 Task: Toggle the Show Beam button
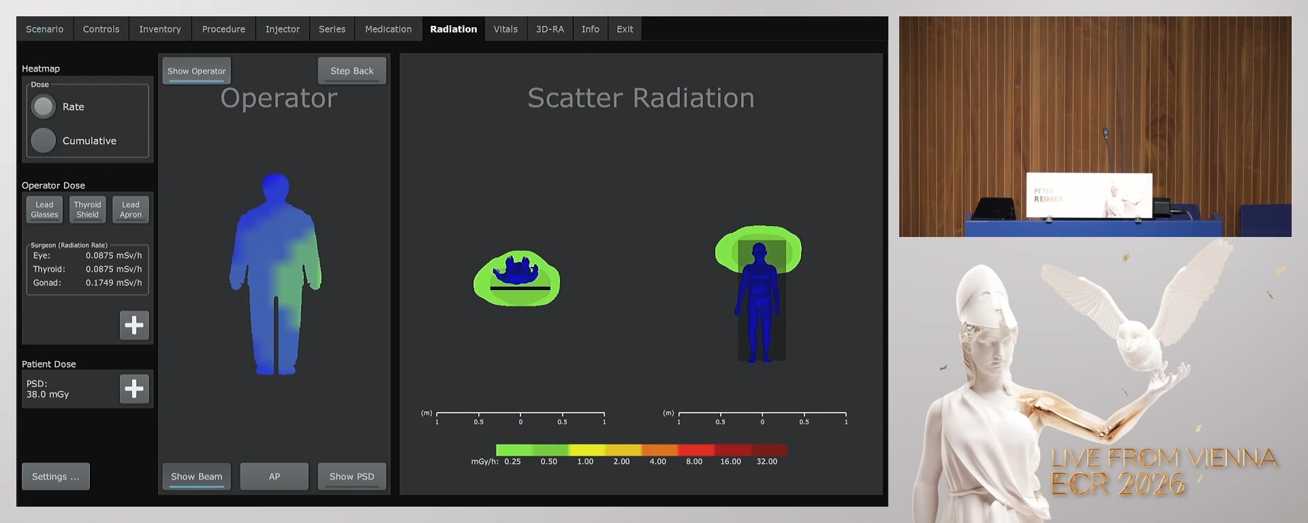tap(196, 477)
